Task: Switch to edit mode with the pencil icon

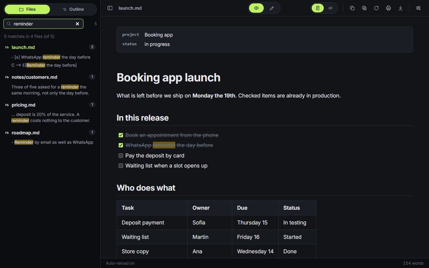Action: pos(272,8)
